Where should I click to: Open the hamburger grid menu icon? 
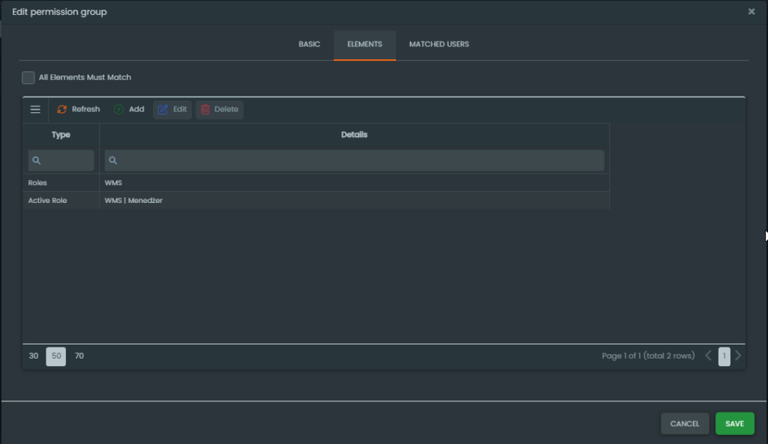click(35, 109)
